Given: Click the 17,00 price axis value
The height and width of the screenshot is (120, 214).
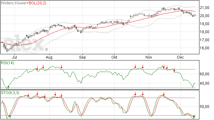Looking at the screenshot, I should coord(205,40).
